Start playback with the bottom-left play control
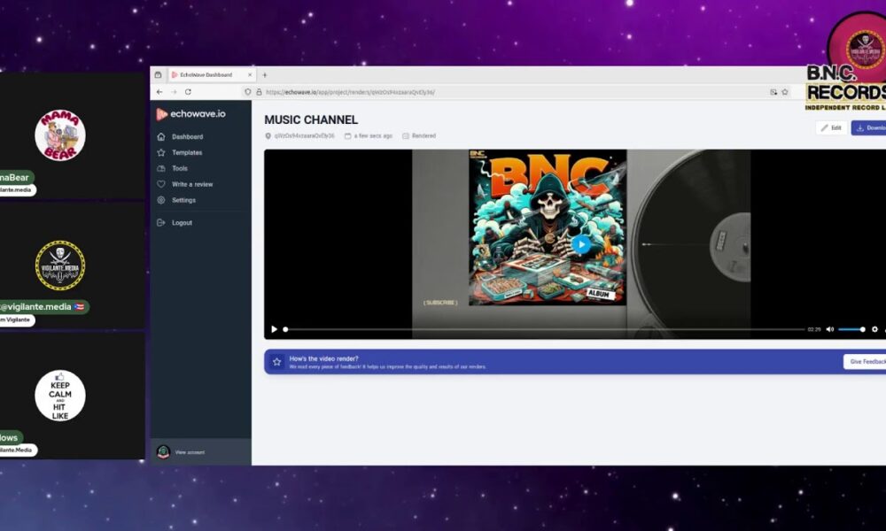The width and height of the screenshot is (886, 531). click(x=274, y=329)
